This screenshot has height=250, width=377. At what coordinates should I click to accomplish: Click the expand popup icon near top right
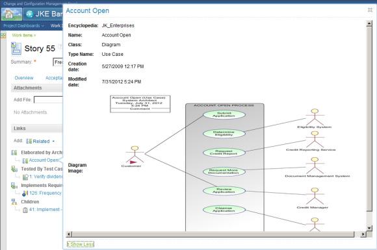click(370, 10)
